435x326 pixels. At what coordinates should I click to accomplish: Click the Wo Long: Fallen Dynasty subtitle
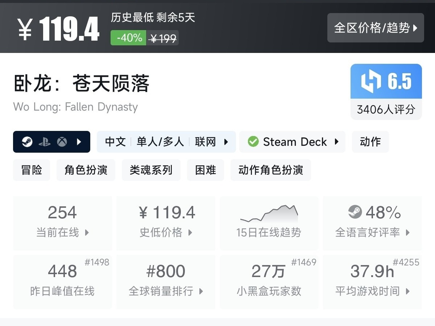[x=76, y=107]
